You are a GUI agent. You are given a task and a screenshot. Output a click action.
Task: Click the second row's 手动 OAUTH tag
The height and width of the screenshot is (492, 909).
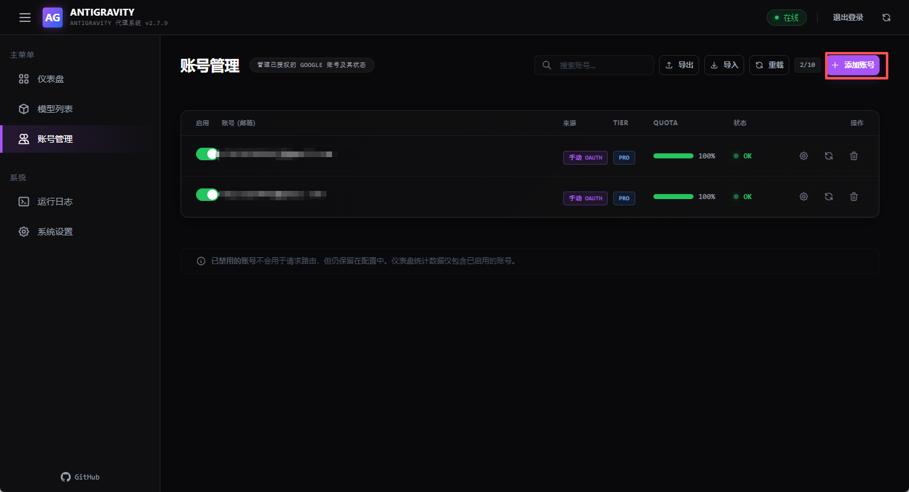point(585,198)
